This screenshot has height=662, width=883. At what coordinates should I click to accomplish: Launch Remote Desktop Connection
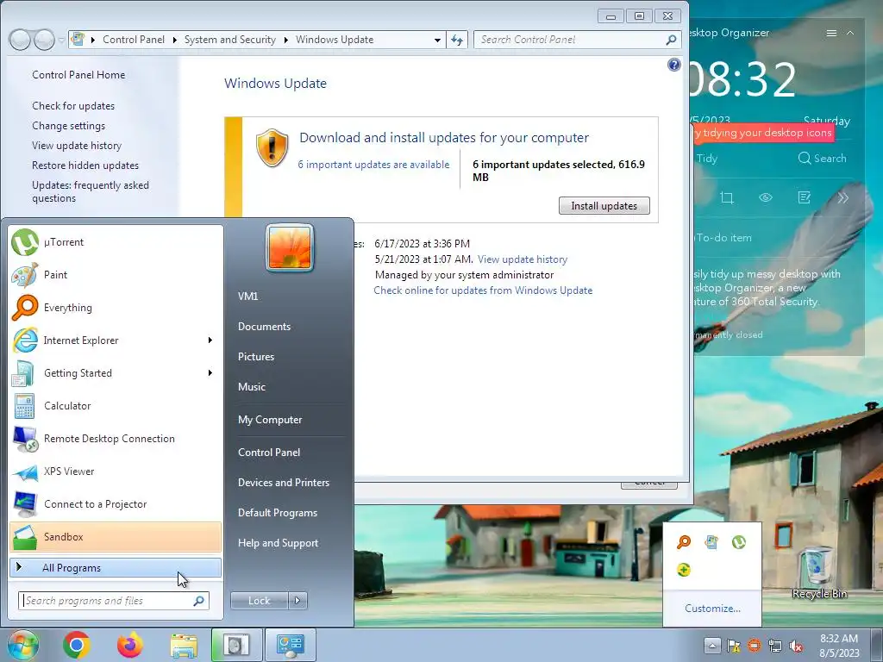(x=116, y=438)
